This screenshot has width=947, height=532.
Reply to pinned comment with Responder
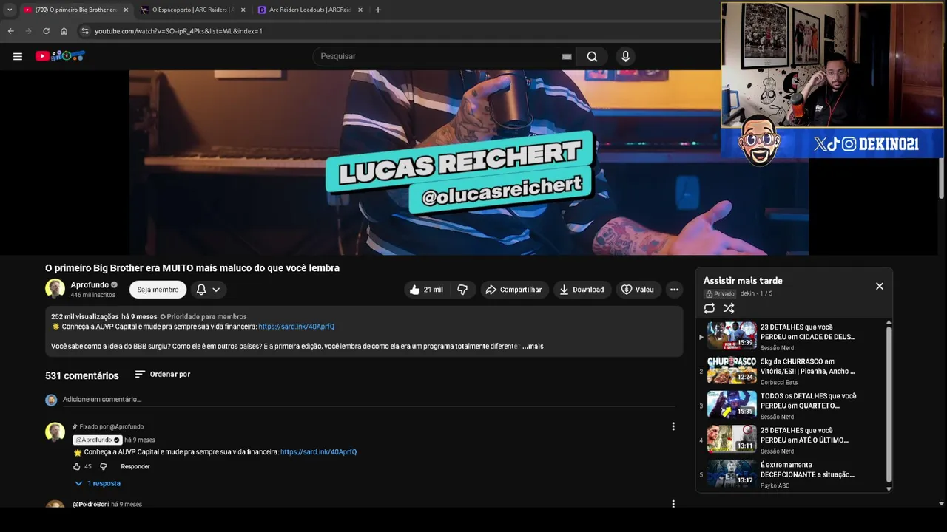click(x=135, y=467)
